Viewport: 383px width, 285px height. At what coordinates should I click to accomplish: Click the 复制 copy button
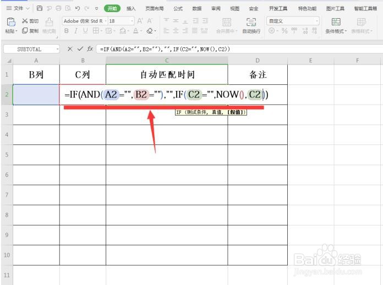pos(30,31)
